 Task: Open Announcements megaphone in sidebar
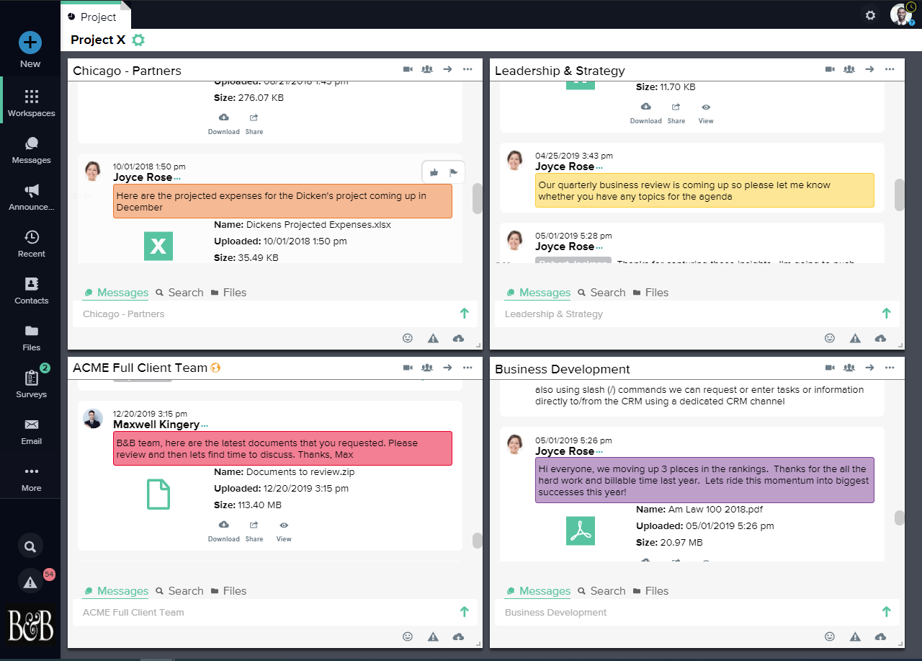(31, 197)
